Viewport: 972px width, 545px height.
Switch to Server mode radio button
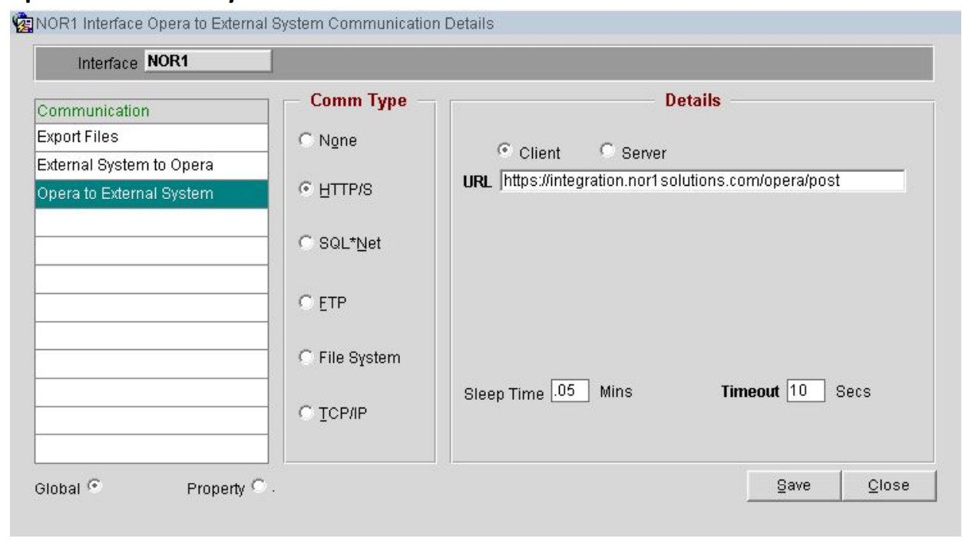pos(607,151)
